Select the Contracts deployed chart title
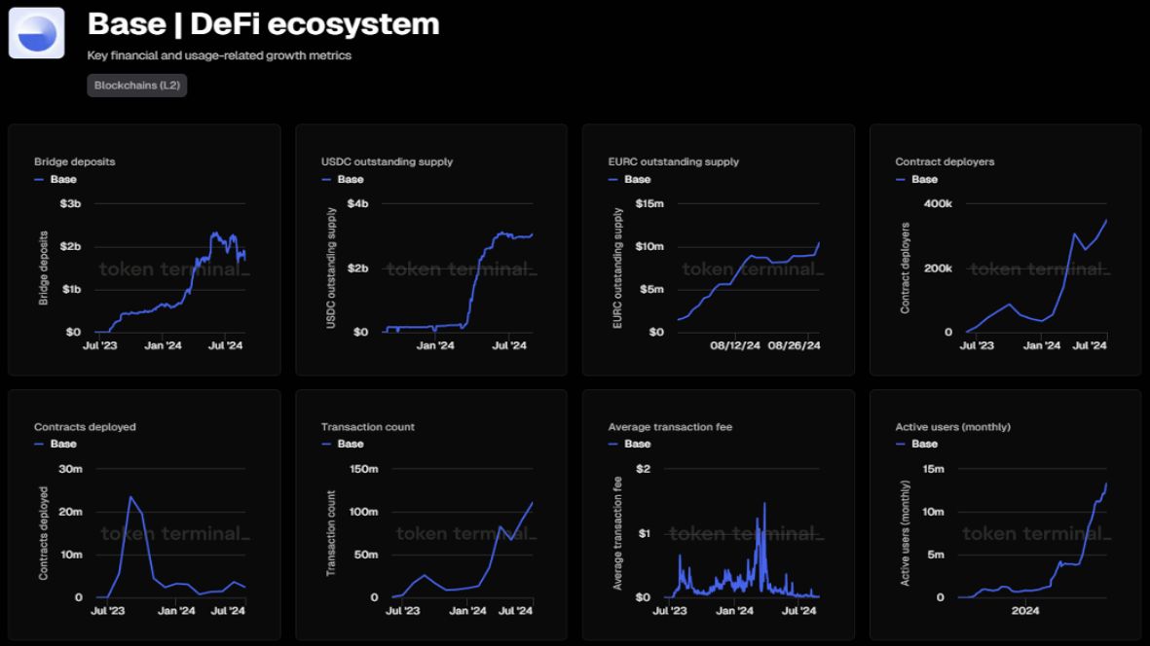The height and width of the screenshot is (646, 1150). pos(85,426)
